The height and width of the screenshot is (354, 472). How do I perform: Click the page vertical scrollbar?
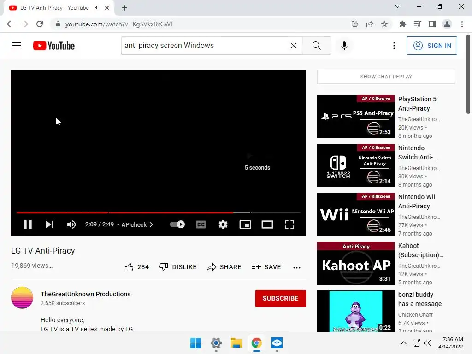468,74
